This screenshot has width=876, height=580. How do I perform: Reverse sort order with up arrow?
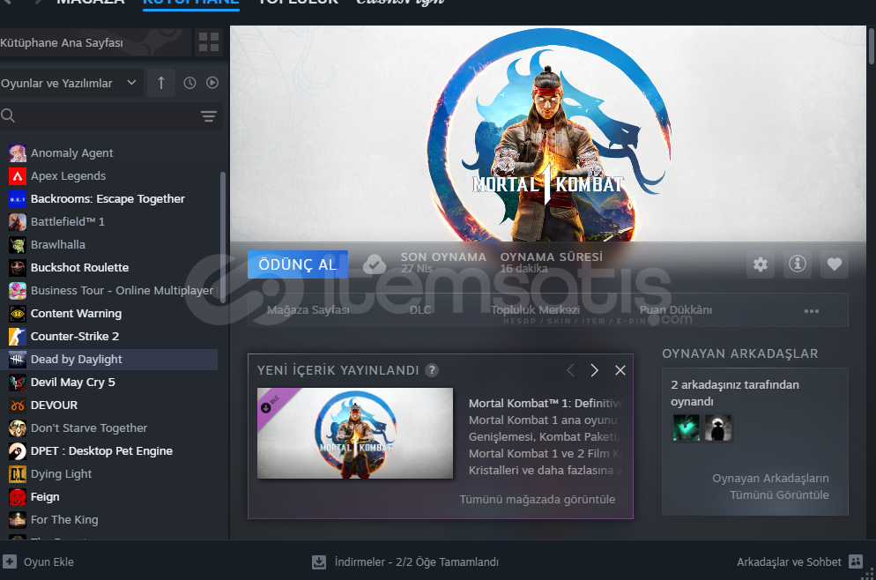click(x=161, y=83)
